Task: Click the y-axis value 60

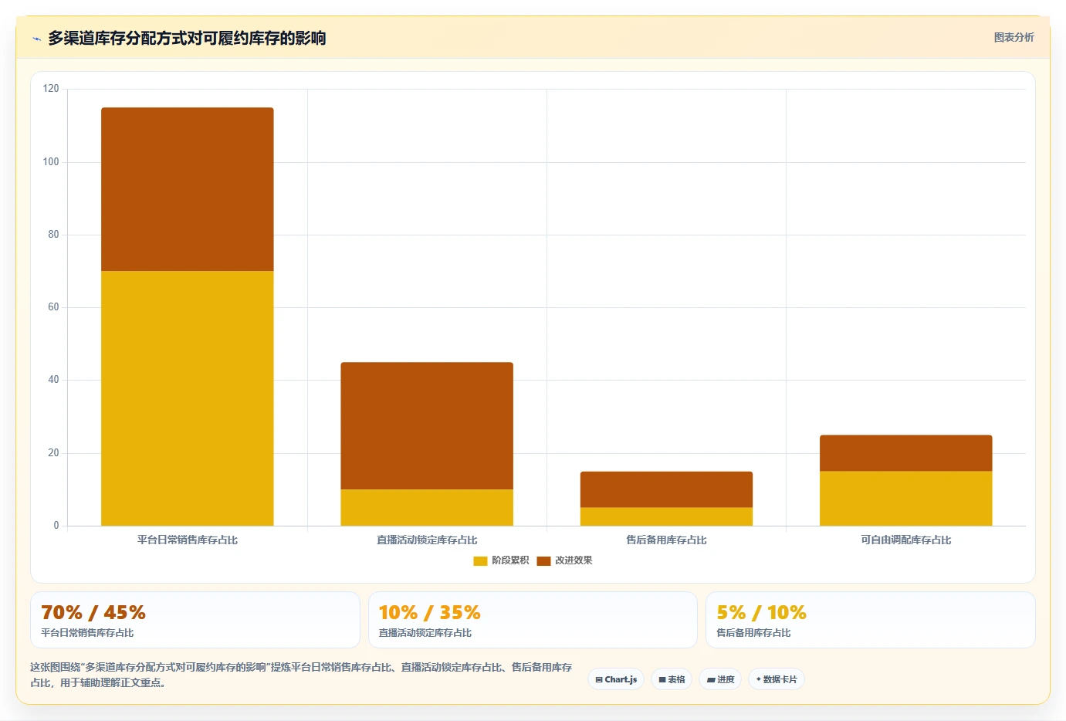Action: pyautogui.click(x=53, y=306)
